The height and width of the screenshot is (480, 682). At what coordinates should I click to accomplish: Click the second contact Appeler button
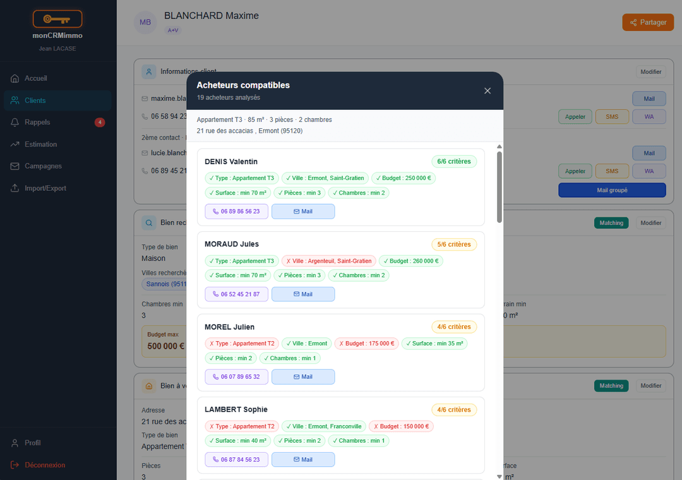[x=575, y=171]
